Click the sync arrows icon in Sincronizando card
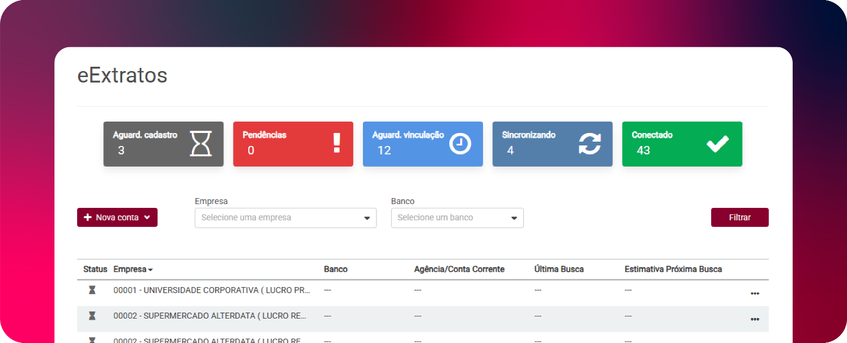The image size is (847, 343). coord(589,144)
